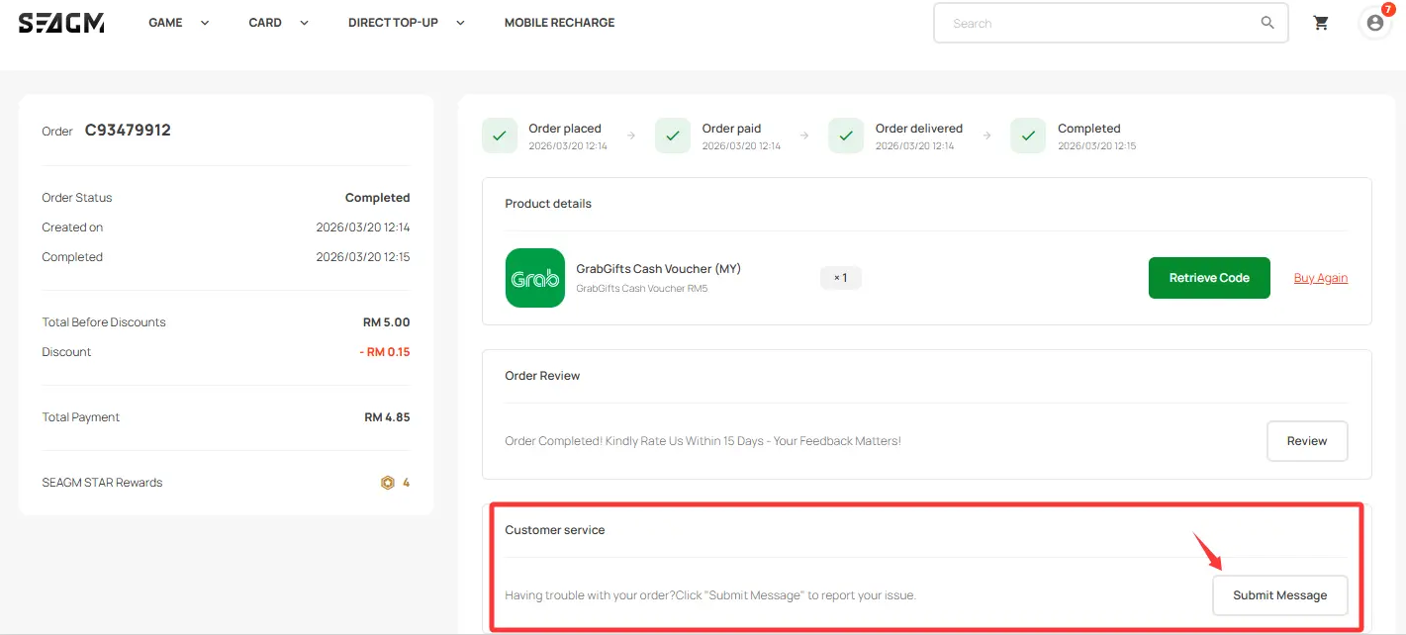
Task: Go to MOBILE RECHARGE
Action: 559,23
